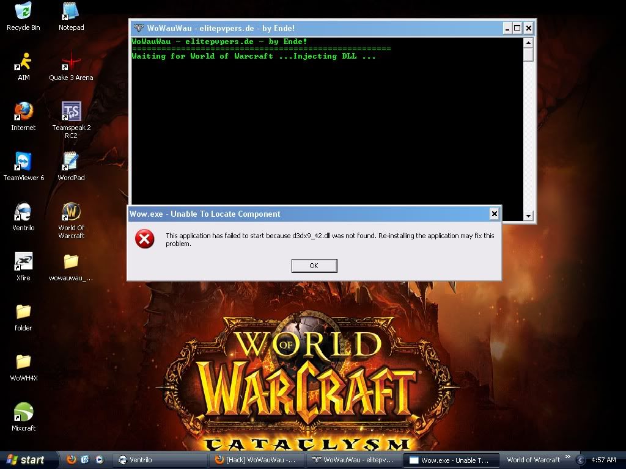
Task: Select the Internet Firefox desktop shortcut
Action: coord(23,117)
